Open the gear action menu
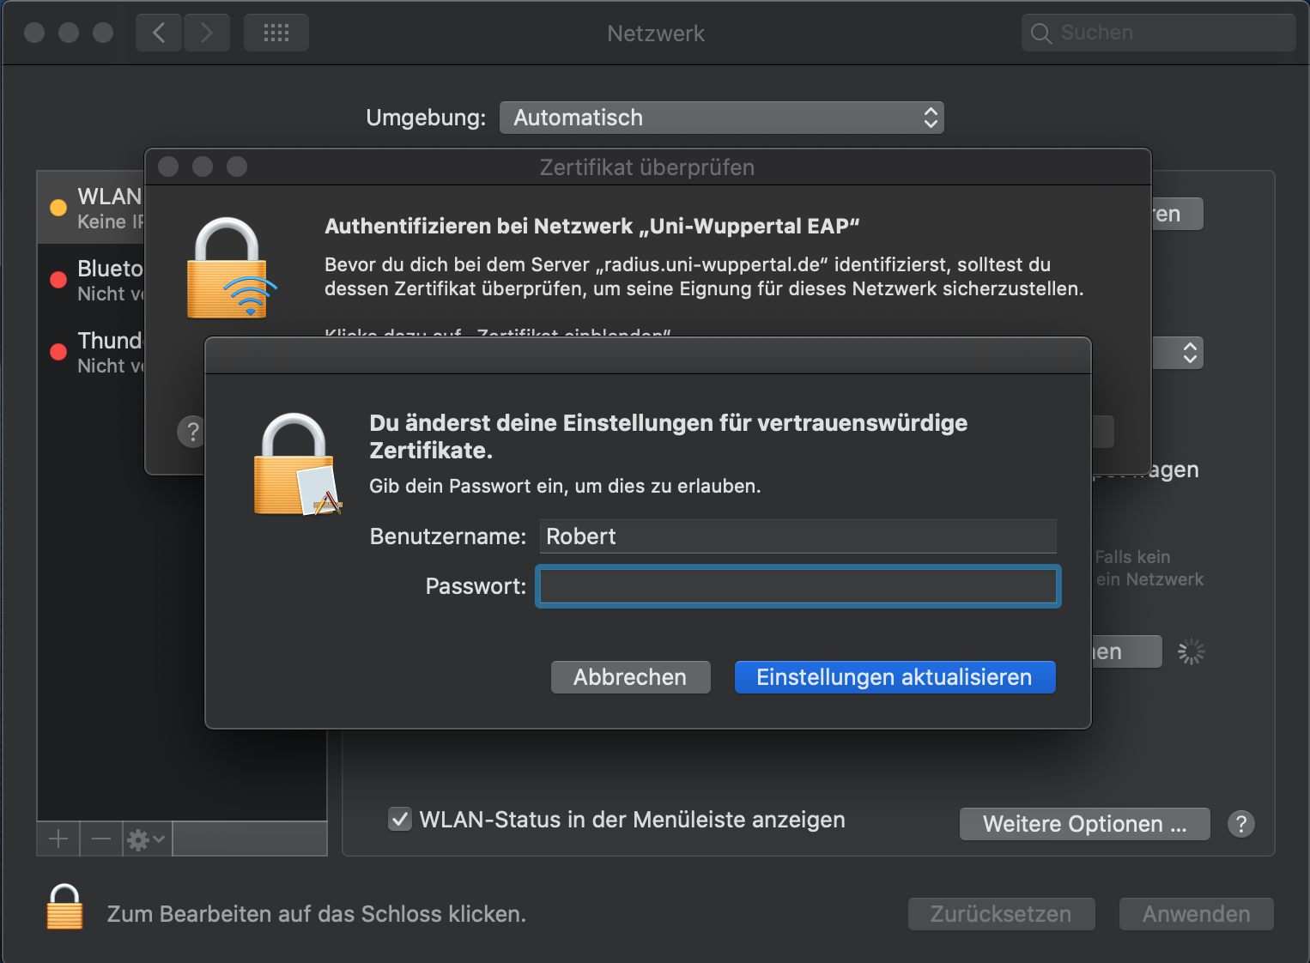This screenshot has height=963, width=1310. pyautogui.click(x=147, y=839)
